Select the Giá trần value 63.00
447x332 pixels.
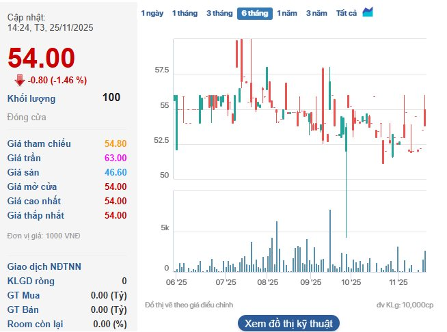click(x=115, y=158)
